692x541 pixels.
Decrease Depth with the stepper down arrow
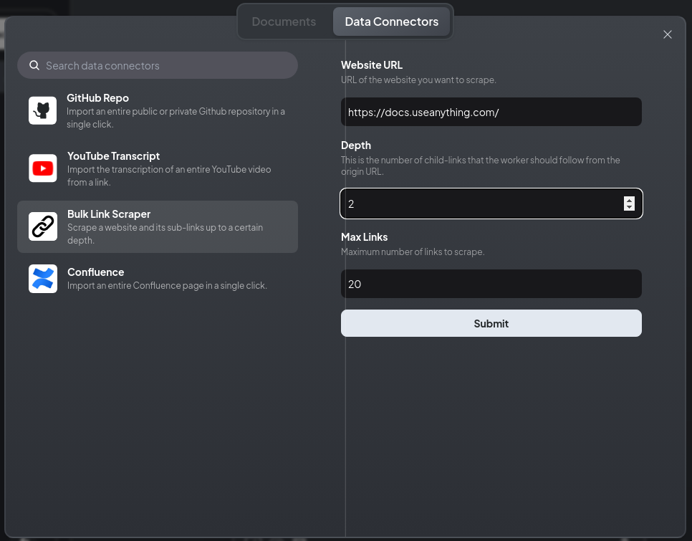[630, 207]
